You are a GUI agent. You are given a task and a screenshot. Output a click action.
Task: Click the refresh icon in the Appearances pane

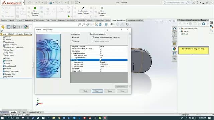[x=204, y=24]
